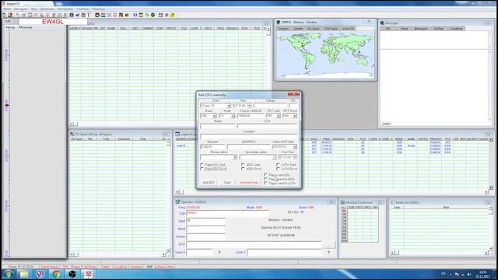Click the Time spinner arrows in dialog
The height and width of the screenshot is (280, 498).
249,106
